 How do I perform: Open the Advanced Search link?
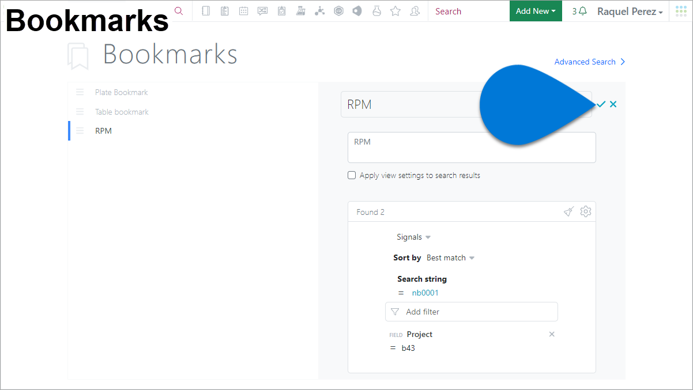[x=590, y=62]
